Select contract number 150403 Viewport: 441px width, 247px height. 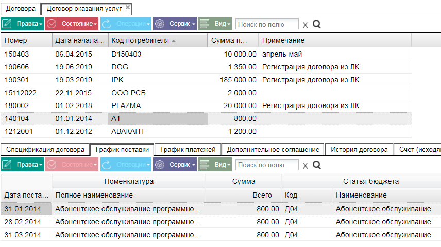coord(17,54)
